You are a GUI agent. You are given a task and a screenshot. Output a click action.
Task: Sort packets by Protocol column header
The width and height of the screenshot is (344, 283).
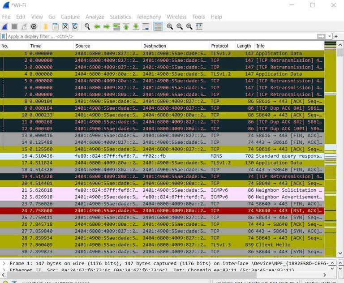pyautogui.click(x=219, y=46)
